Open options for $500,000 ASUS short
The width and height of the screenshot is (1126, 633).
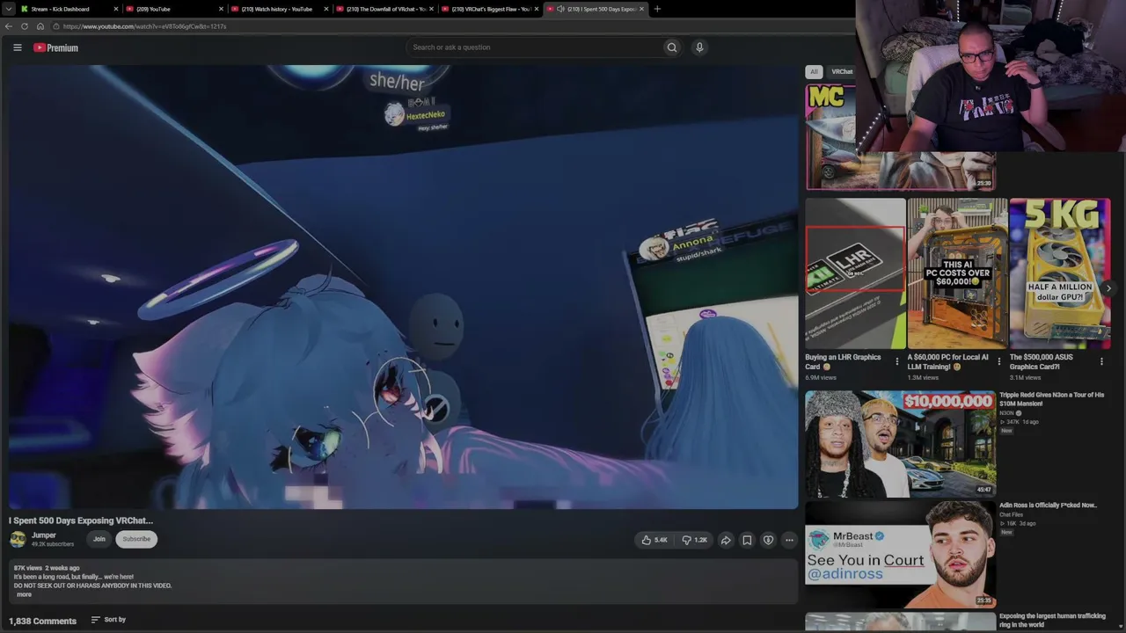[x=1101, y=361]
